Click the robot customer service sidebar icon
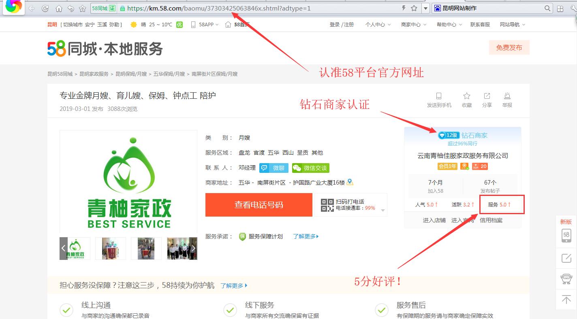The width and height of the screenshot is (577, 319). (566, 279)
